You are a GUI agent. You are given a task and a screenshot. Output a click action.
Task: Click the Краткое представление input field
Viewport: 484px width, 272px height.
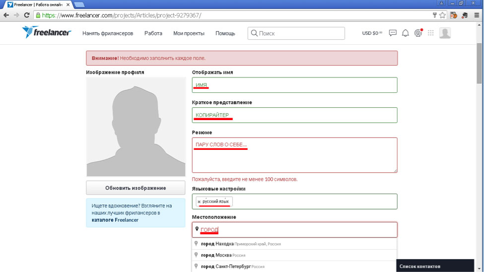(294, 115)
